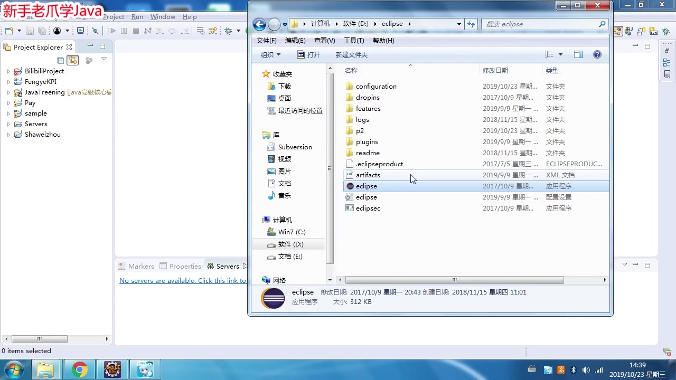The height and width of the screenshot is (380, 676).
Task: Select 桌面 in favorites sidebar
Action: 285,99
